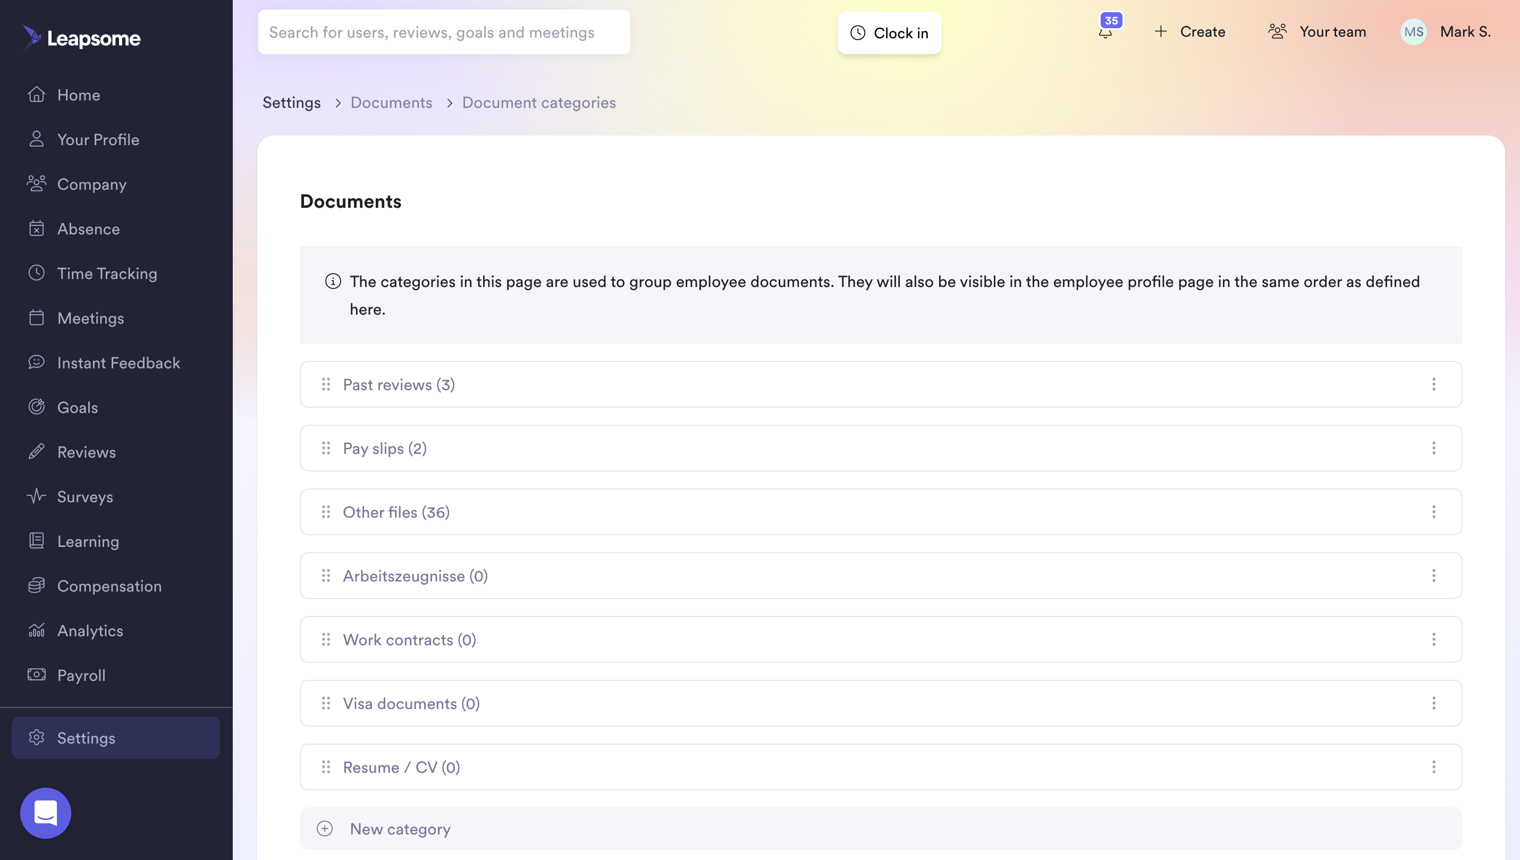Open the notifications bell icon

[x=1105, y=33]
